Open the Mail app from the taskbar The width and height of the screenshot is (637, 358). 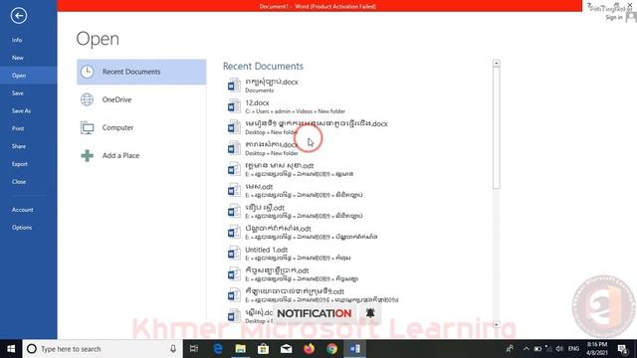tap(286, 349)
